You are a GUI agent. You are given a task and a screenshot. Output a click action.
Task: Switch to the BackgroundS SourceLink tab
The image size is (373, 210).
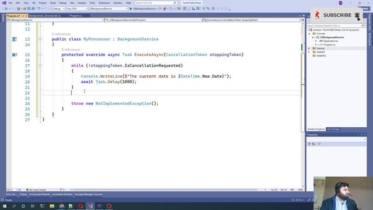pos(44,16)
